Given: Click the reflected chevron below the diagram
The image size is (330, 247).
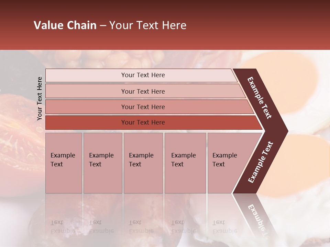Looking at the screenshot, I should [x=256, y=216].
